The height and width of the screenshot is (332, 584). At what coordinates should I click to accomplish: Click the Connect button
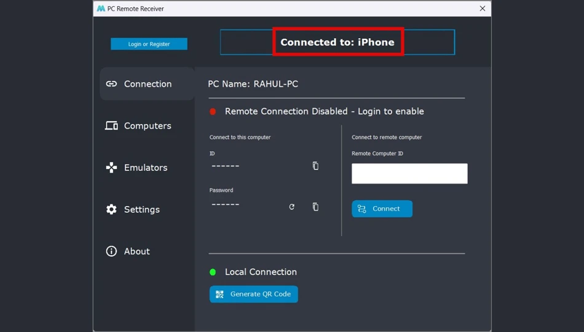382,208
